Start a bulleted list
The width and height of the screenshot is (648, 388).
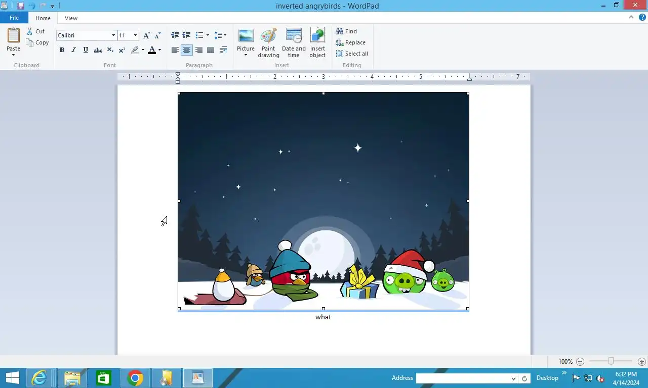point(199,35)
